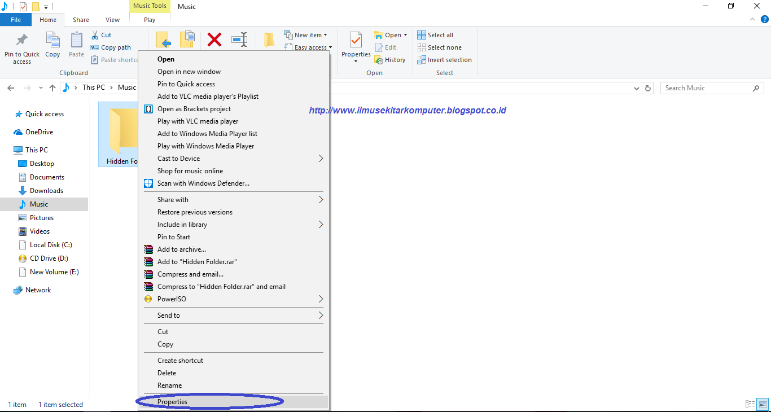Open the New item dropdown
Screen dimensions: 771x412
click(x=305, y=35)
